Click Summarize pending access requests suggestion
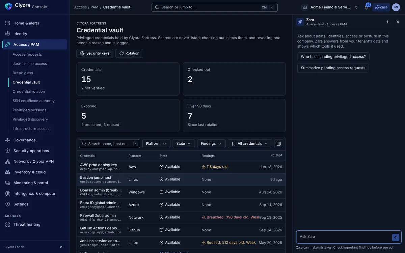Viewport: 405px width, 253px height. [x=333, y=68]
